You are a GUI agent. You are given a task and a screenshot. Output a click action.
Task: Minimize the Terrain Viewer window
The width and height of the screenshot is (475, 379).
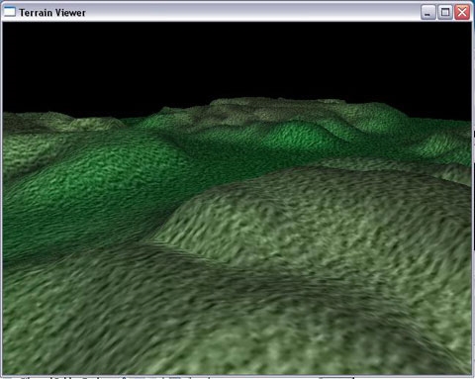[428, 13]
